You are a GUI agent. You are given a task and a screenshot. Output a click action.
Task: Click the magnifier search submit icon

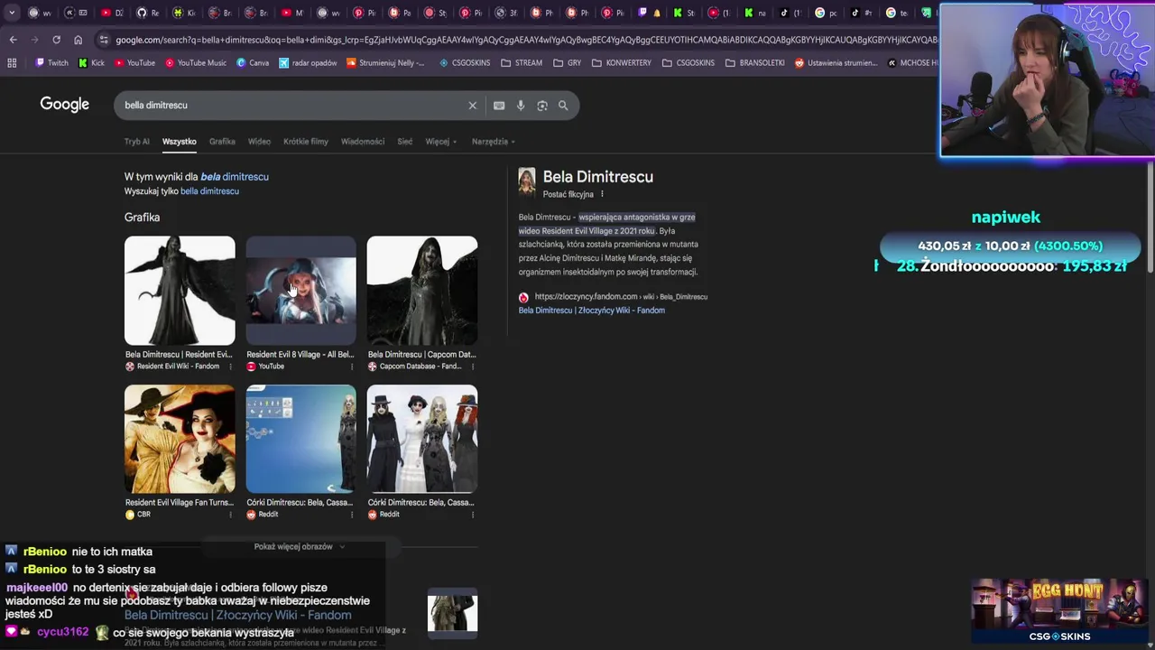(563, 106)
